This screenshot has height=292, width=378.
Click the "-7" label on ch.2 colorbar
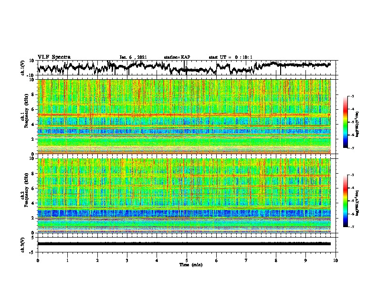coord(352,227)
